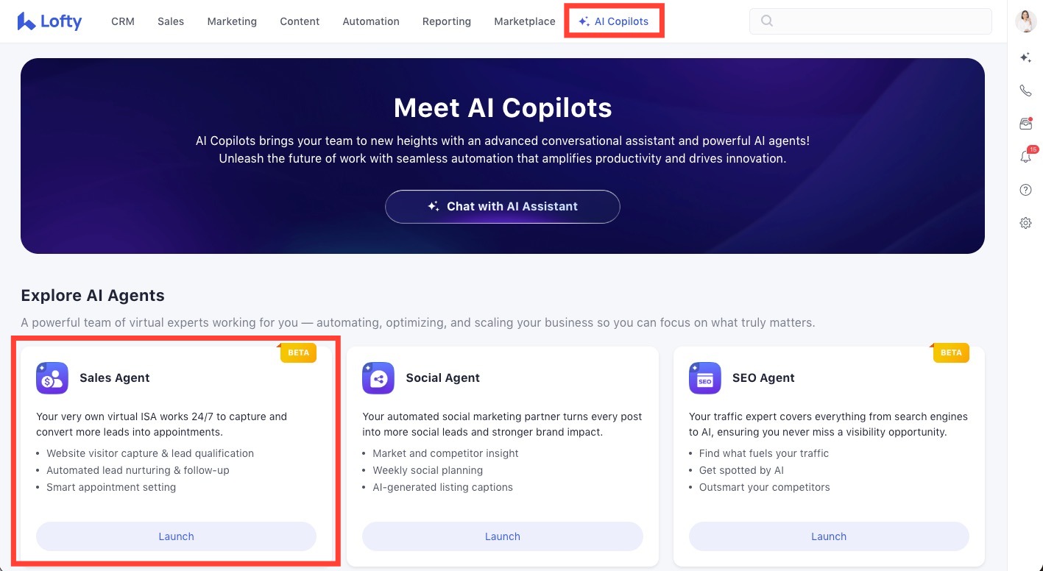Launch the Social Agent
Screen dimensions: 1043x571
coord(503,536)
